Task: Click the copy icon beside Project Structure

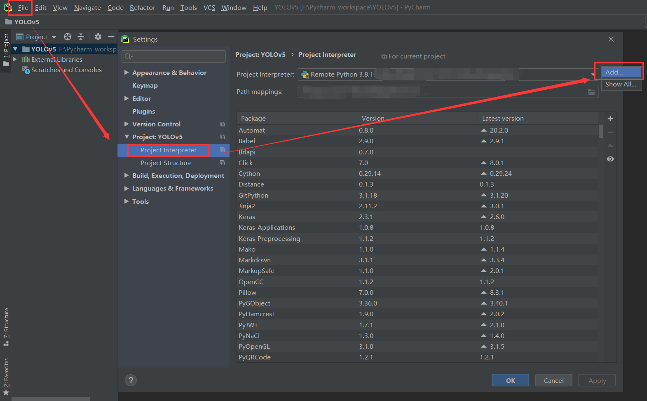Action: click(222, 163)
